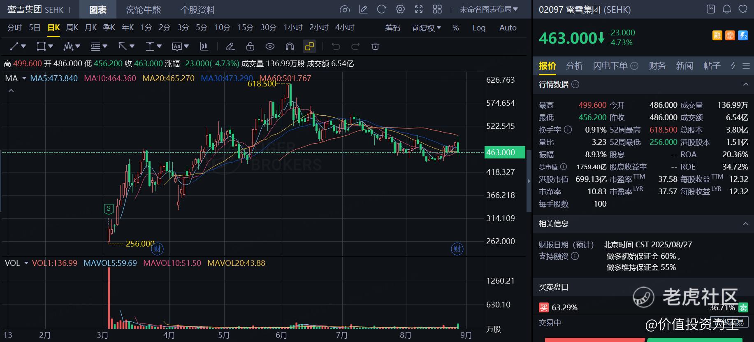Image resolution: width=754 pixels, height=342 pixels.
Task: Switch to the 窝轮牛熊 tab
Action: [144, 9]
